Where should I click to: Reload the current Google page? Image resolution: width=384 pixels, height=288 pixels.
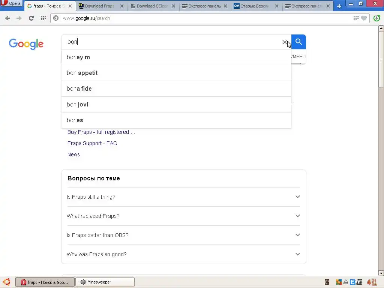[x=31, y=18]
